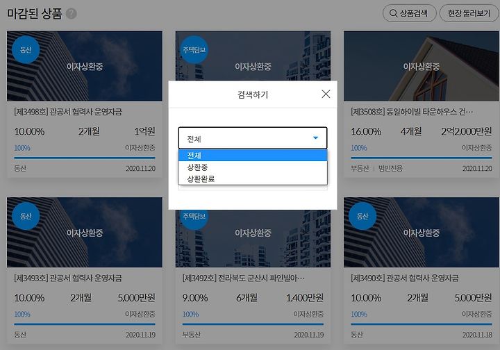Open product 제3493호 관공서 협력사 운영자금 title
Image resolution: width=500 pixels, height=350 pixels.
[68, 278]
